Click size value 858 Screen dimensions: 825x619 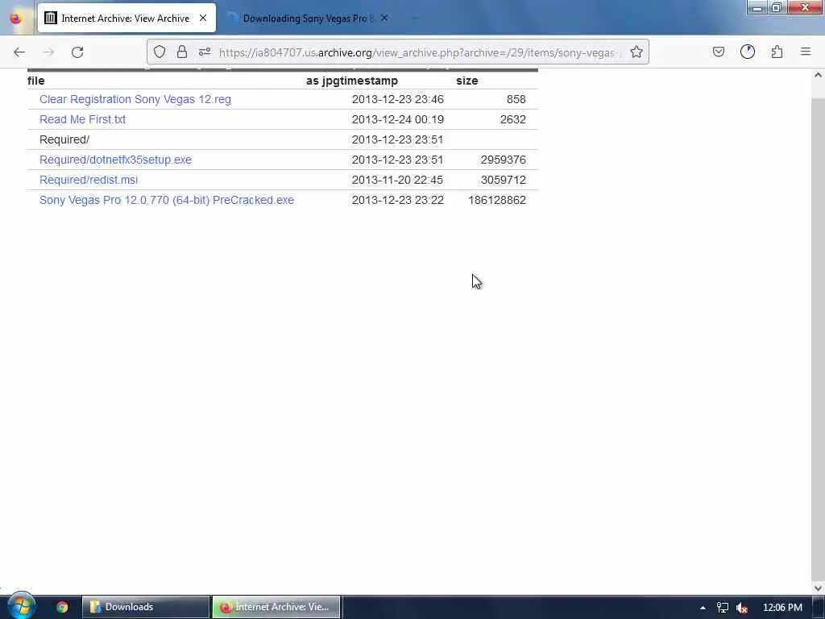[516, 99]
